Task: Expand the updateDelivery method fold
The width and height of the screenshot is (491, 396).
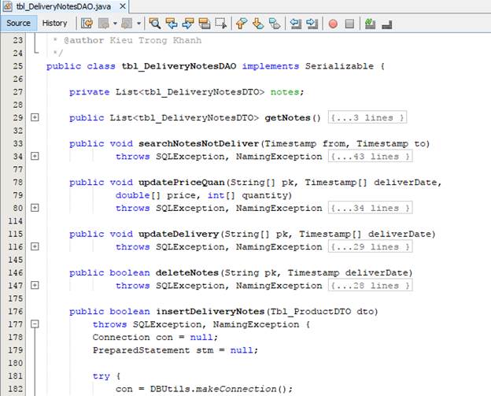Action: (x=35, y=246)
